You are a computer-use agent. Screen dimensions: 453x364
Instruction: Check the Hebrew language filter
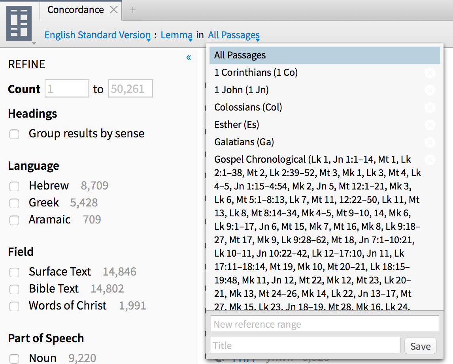coord(15,186)
